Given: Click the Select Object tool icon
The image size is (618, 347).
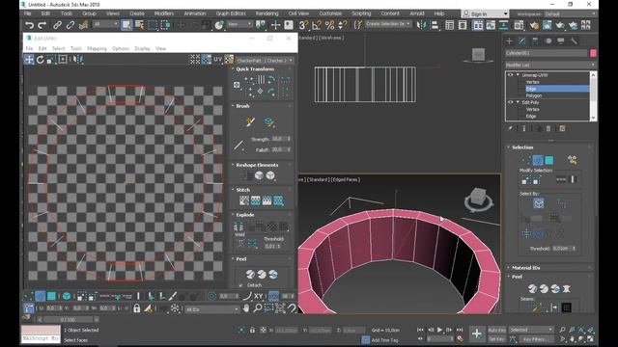Looking at the screenshot, I should point(126,25).
